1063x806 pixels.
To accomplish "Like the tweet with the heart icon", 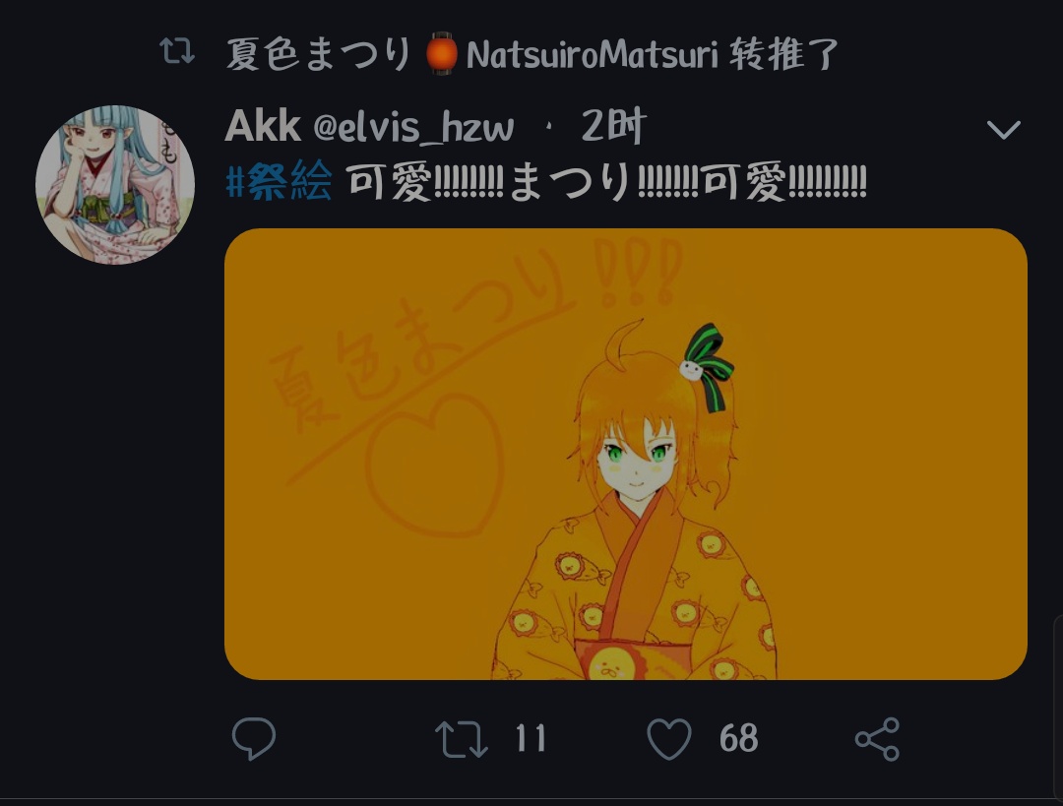I will click(x=669, y=738).
